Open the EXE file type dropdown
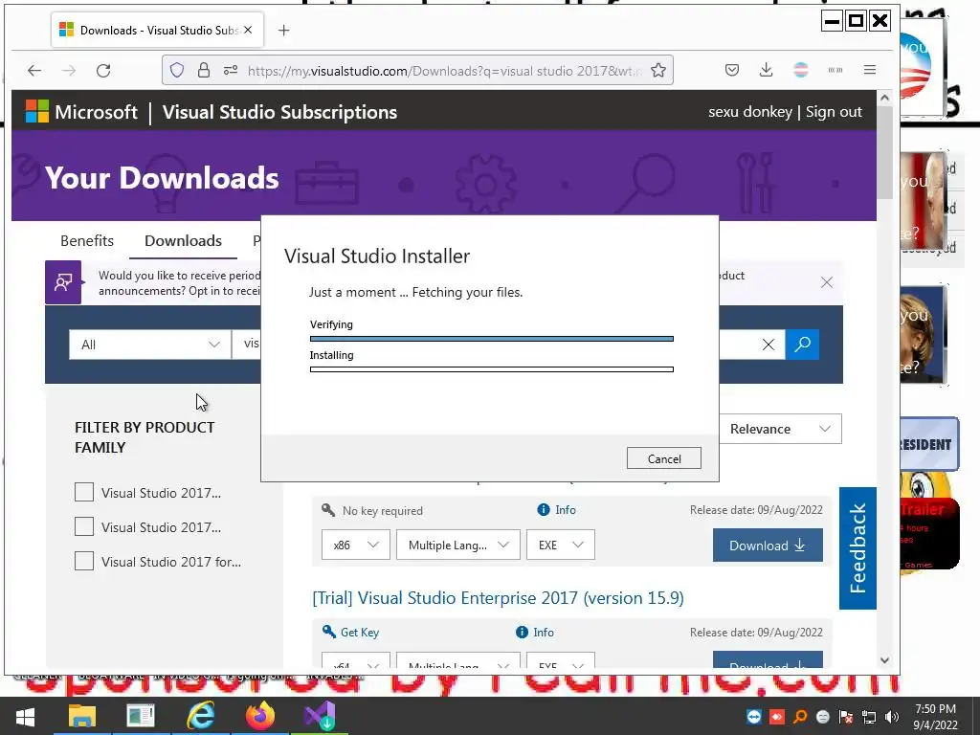The image size is (980, 735). pos(561,545)
